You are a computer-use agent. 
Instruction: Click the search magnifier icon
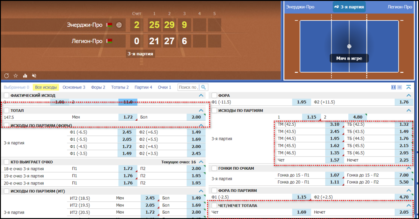pyautogui.click(x=203, y=87)
